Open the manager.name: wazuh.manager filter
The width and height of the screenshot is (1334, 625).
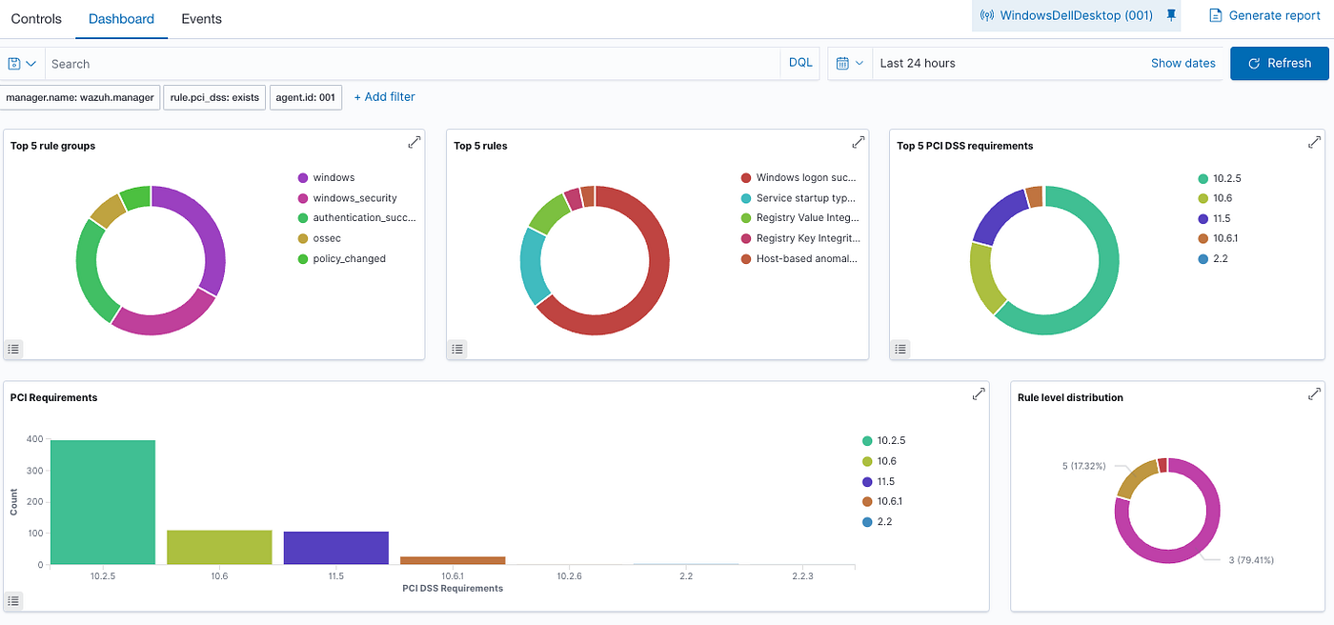(79, 97)
